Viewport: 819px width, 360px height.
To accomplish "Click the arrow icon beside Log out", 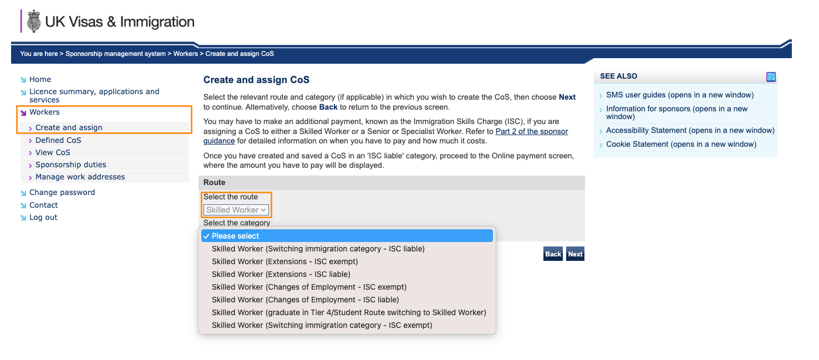I will pos(23,218).
